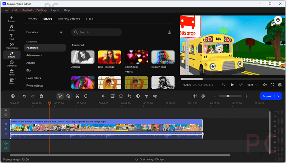Viewport: 286px width, 163px height.
Task: Delete the selected clip with the trash icon
Action: point(41,96)
